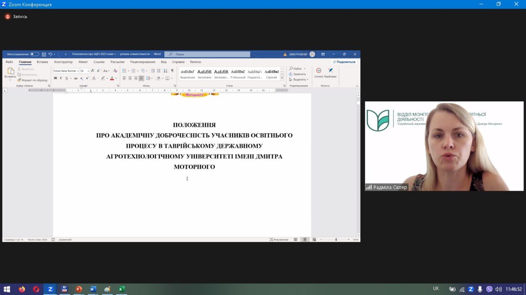Open PowerPoint from the taskbar
The width and height of the screenshot is (526, 295).
(78, 289)
